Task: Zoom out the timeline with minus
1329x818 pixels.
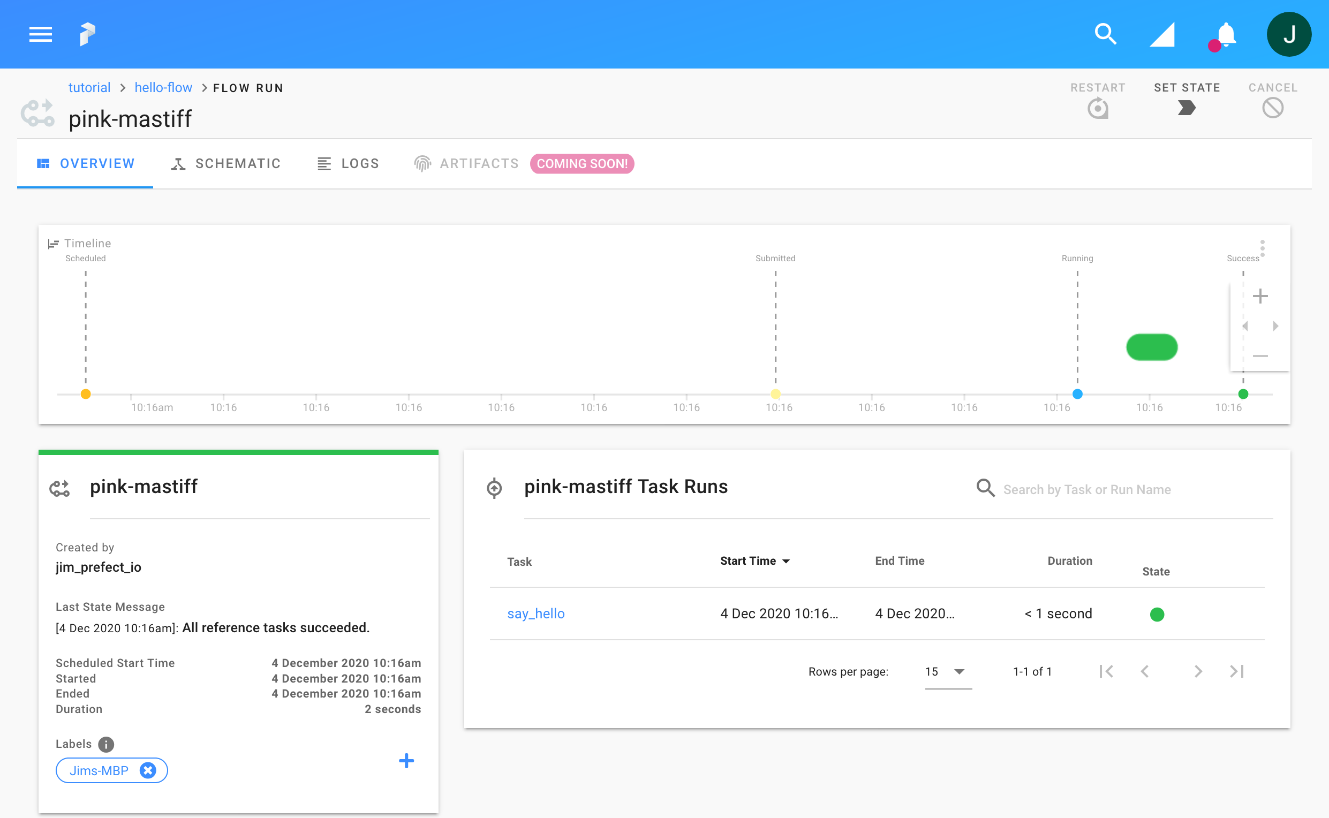Action: (x=1260, y=356)
